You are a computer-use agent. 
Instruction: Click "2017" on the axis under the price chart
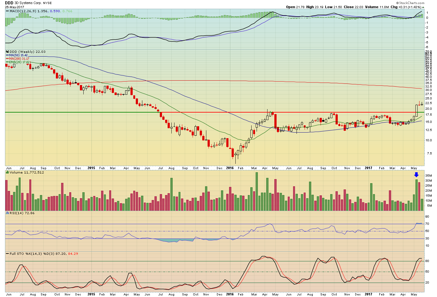(368, 168)
